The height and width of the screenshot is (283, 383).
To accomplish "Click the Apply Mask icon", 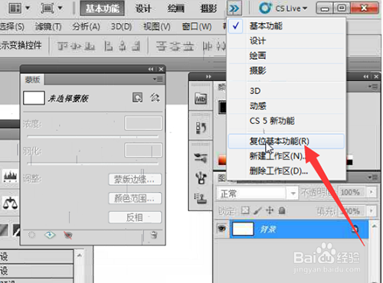I will click(50, 235).
